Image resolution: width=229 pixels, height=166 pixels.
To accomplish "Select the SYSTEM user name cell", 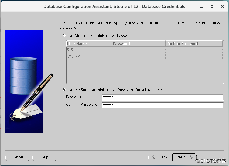I will tap(89, 57).
